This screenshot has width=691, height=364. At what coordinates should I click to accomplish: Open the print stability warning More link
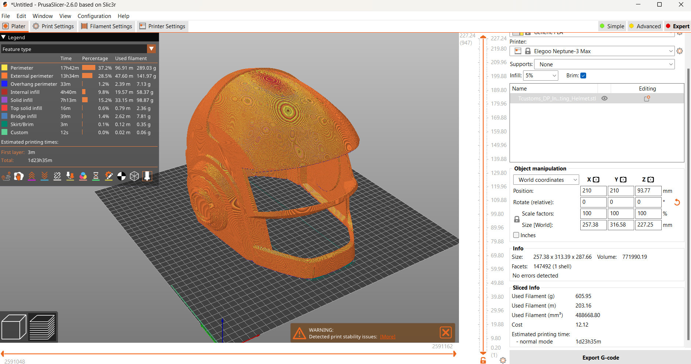point(387,336)
